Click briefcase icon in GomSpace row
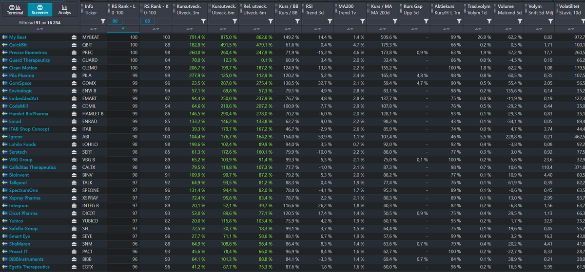Viewport: 585px width, 272px height. (x=74, y=83)
